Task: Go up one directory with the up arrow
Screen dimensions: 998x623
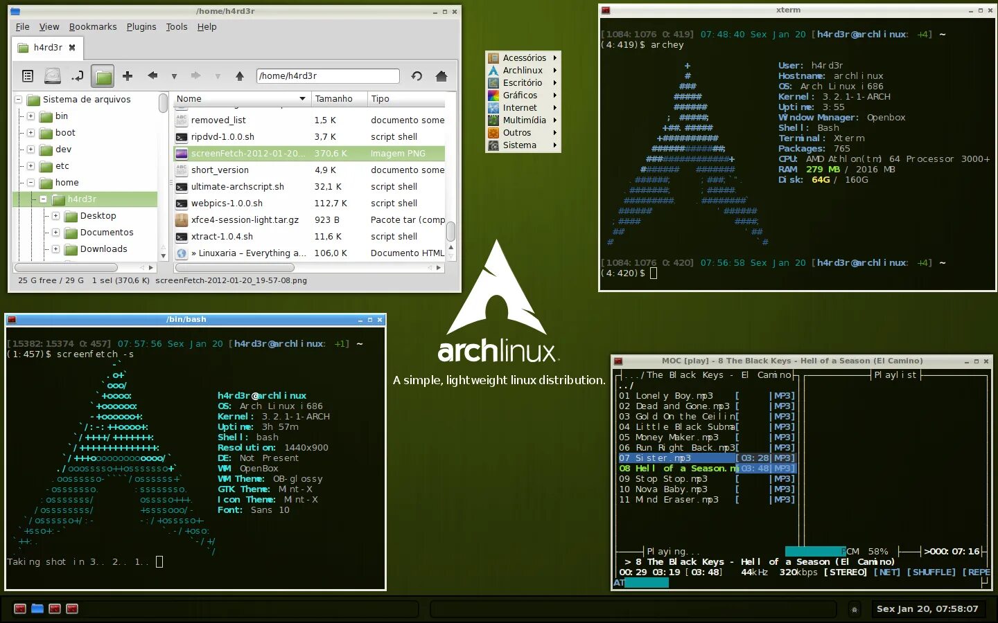Action: click(x=240, y=76)
